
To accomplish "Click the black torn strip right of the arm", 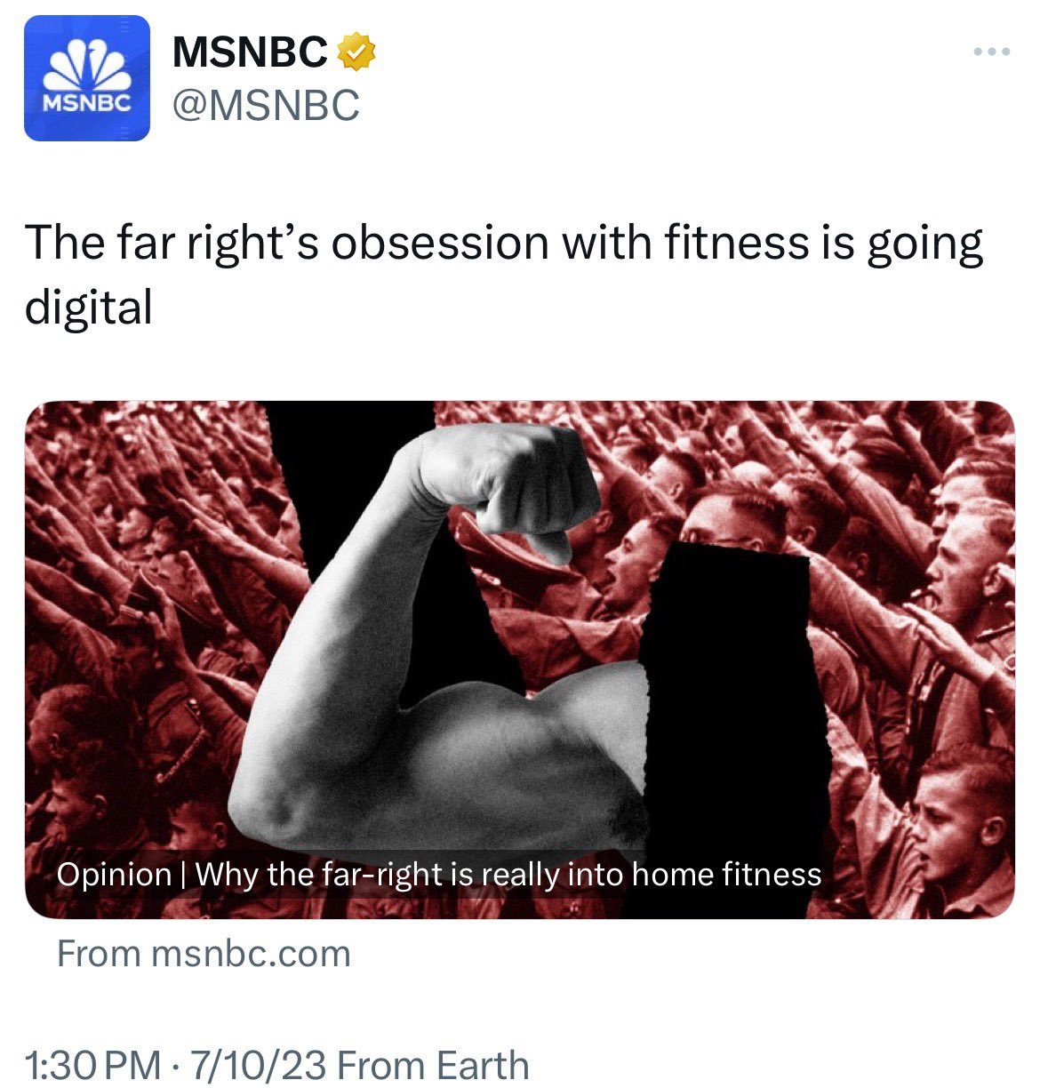I will [x=733, y=693].
